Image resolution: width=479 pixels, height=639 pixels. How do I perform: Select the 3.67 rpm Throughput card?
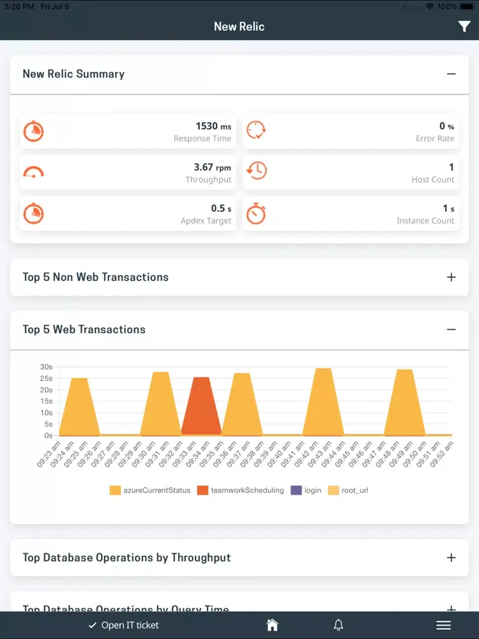(x=128, y=173)
